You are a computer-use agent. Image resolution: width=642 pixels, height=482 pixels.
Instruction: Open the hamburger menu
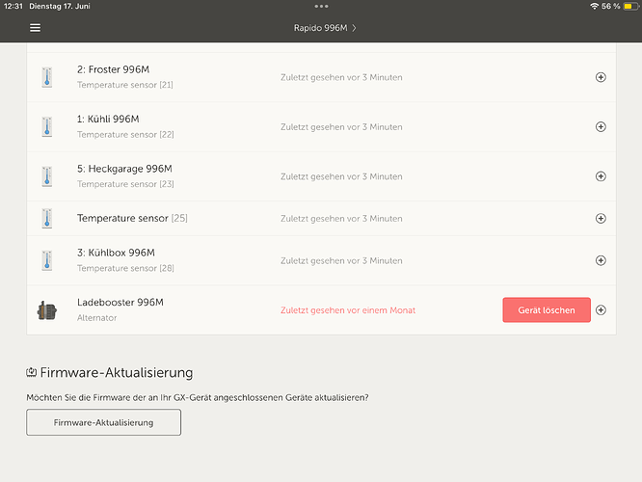click(x=35, y=28)
